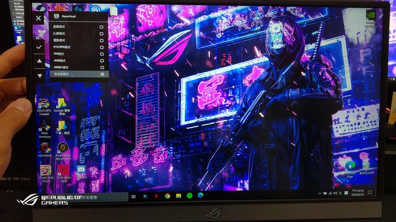Open the Google Drive desktop shortcut
Viewport: 396px width, 222px height.
62,107
